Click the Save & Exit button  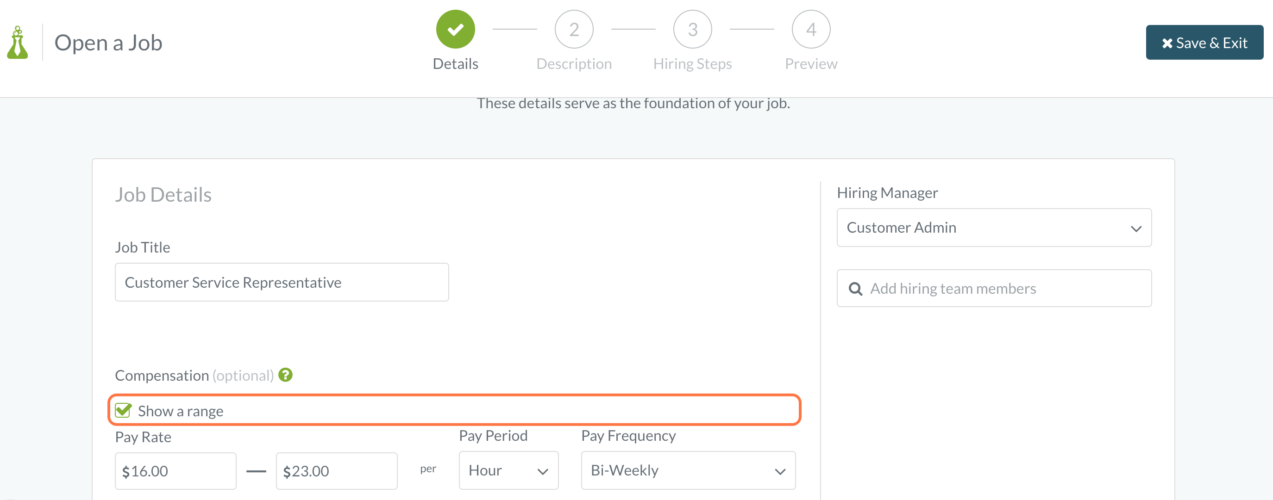(x=1204, y=43)
